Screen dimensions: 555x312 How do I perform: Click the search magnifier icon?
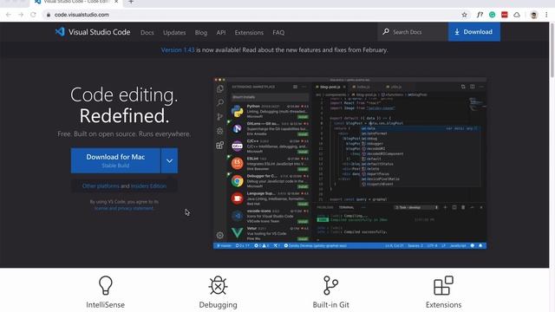click(386, 32)
